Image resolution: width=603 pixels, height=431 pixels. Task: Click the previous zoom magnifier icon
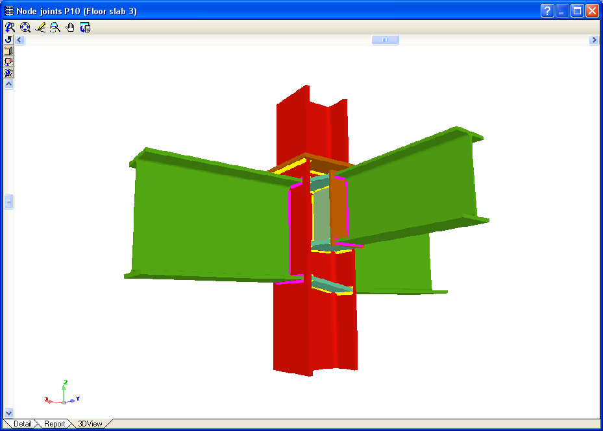pyautogui.click(x=10, y=27)
